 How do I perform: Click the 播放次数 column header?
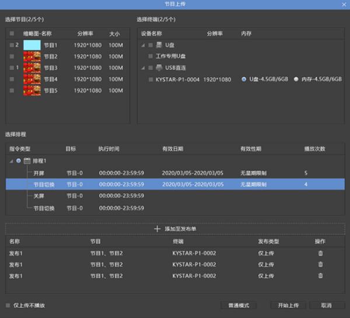[315, 149]
